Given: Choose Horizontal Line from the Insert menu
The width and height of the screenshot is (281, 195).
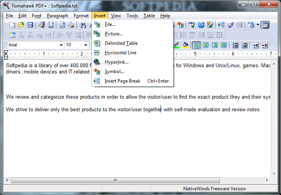Looking at the screenshot, I should [132, 53].
